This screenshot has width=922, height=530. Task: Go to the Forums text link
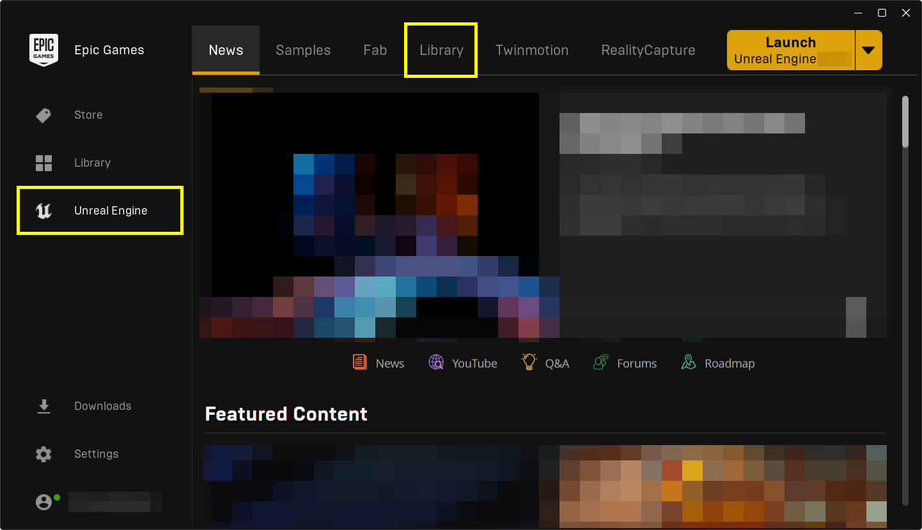[x=637, y=363]
